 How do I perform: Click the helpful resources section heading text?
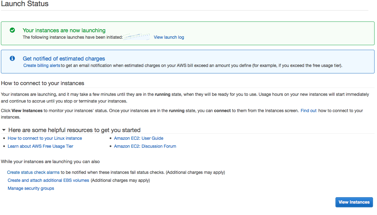pos(74,130)
